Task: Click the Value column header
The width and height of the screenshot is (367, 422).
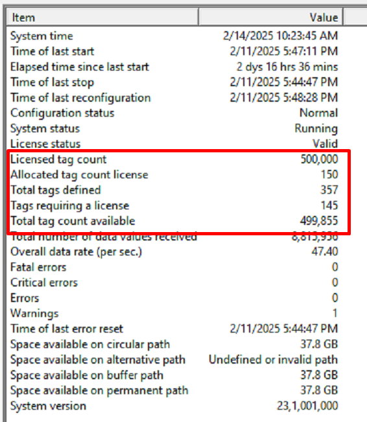Action: 271,18
